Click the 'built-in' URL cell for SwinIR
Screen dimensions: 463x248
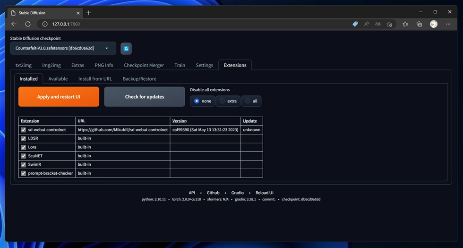coord(122,164)
